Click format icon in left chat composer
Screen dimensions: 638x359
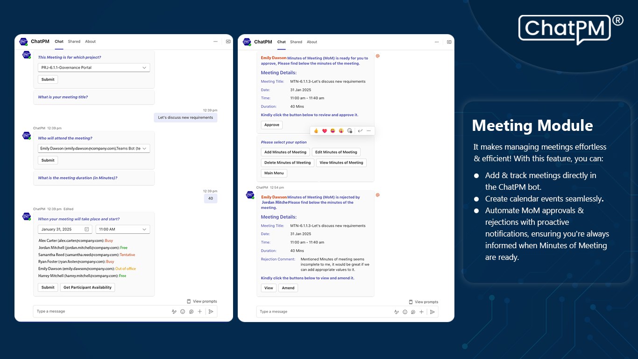pyautogui.click(x=174, y=311)
